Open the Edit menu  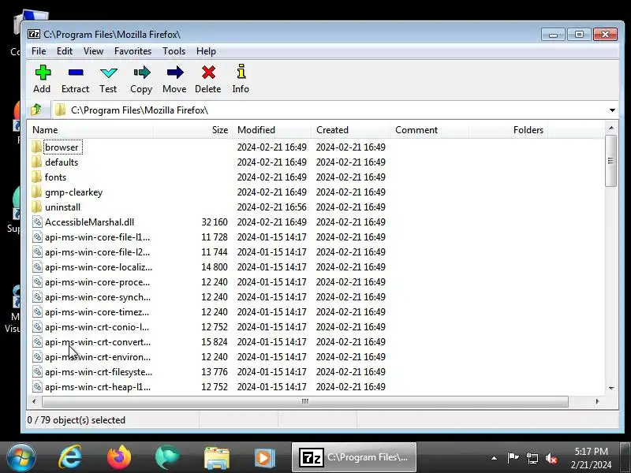point(65,51)
